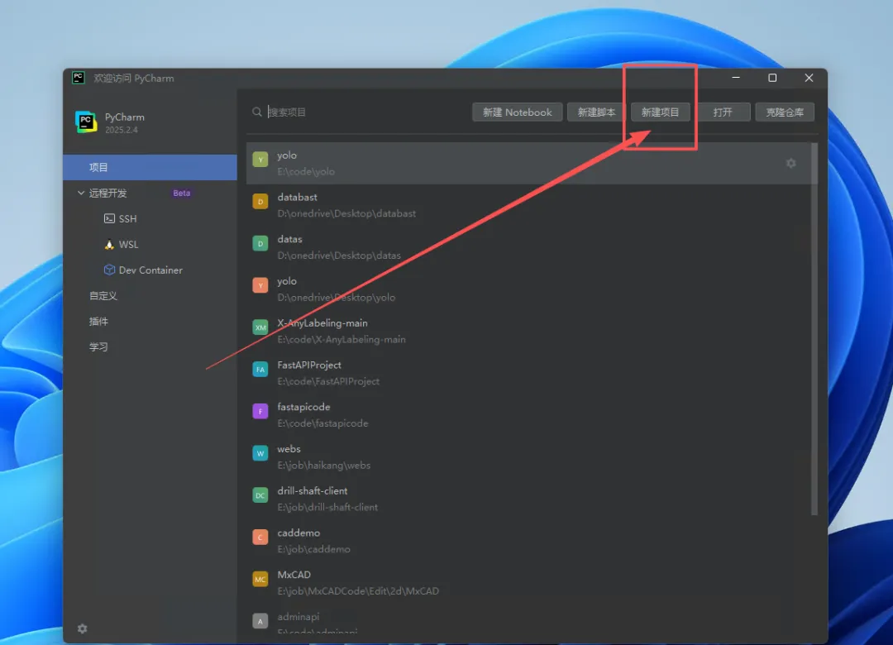Click the search magnifier icon
893x645 pixels.
click(257, 112)
